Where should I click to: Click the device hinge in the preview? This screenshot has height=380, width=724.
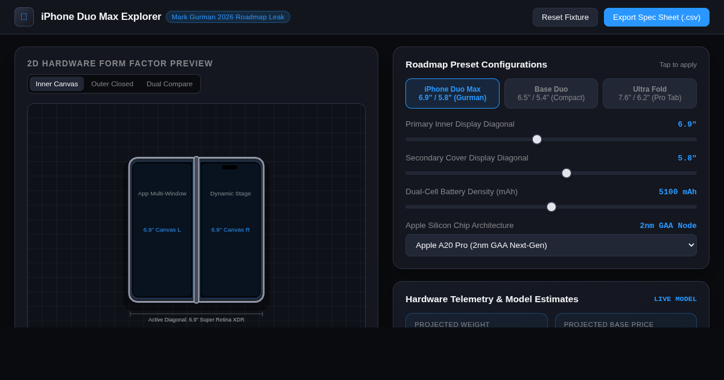(196, 230)
